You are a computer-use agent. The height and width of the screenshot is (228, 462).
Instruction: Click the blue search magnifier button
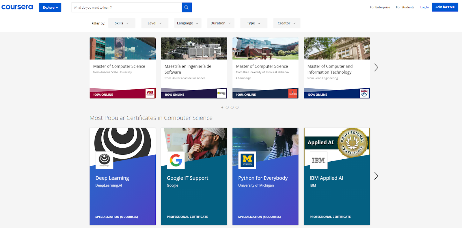(x=187, y=8)
